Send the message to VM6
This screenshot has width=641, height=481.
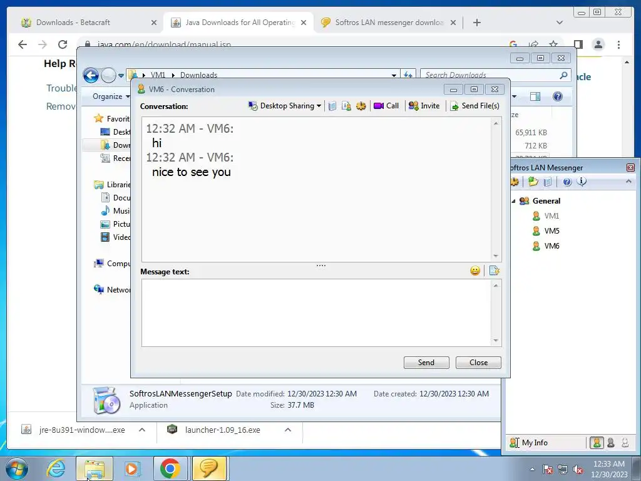[426, 363]
